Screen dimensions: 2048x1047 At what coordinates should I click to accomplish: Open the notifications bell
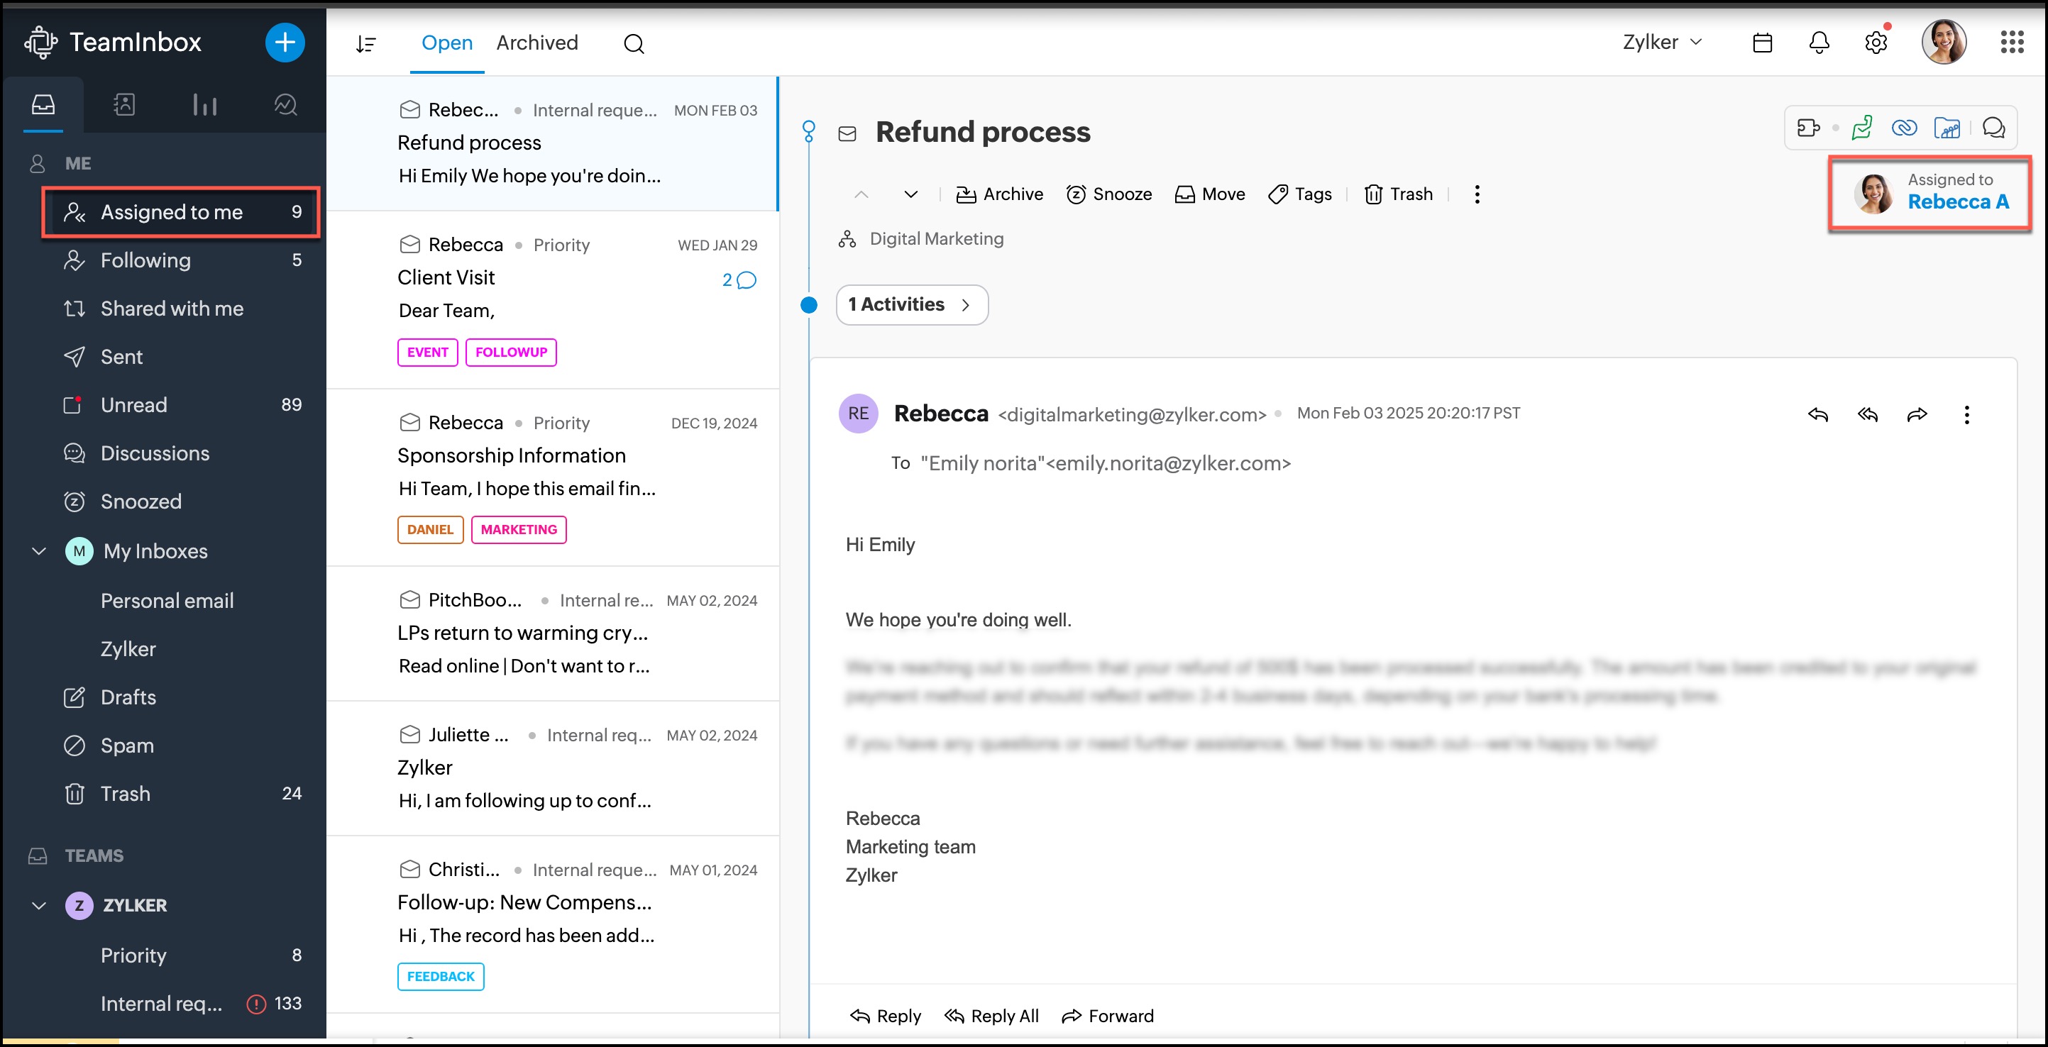point(1819,43)
